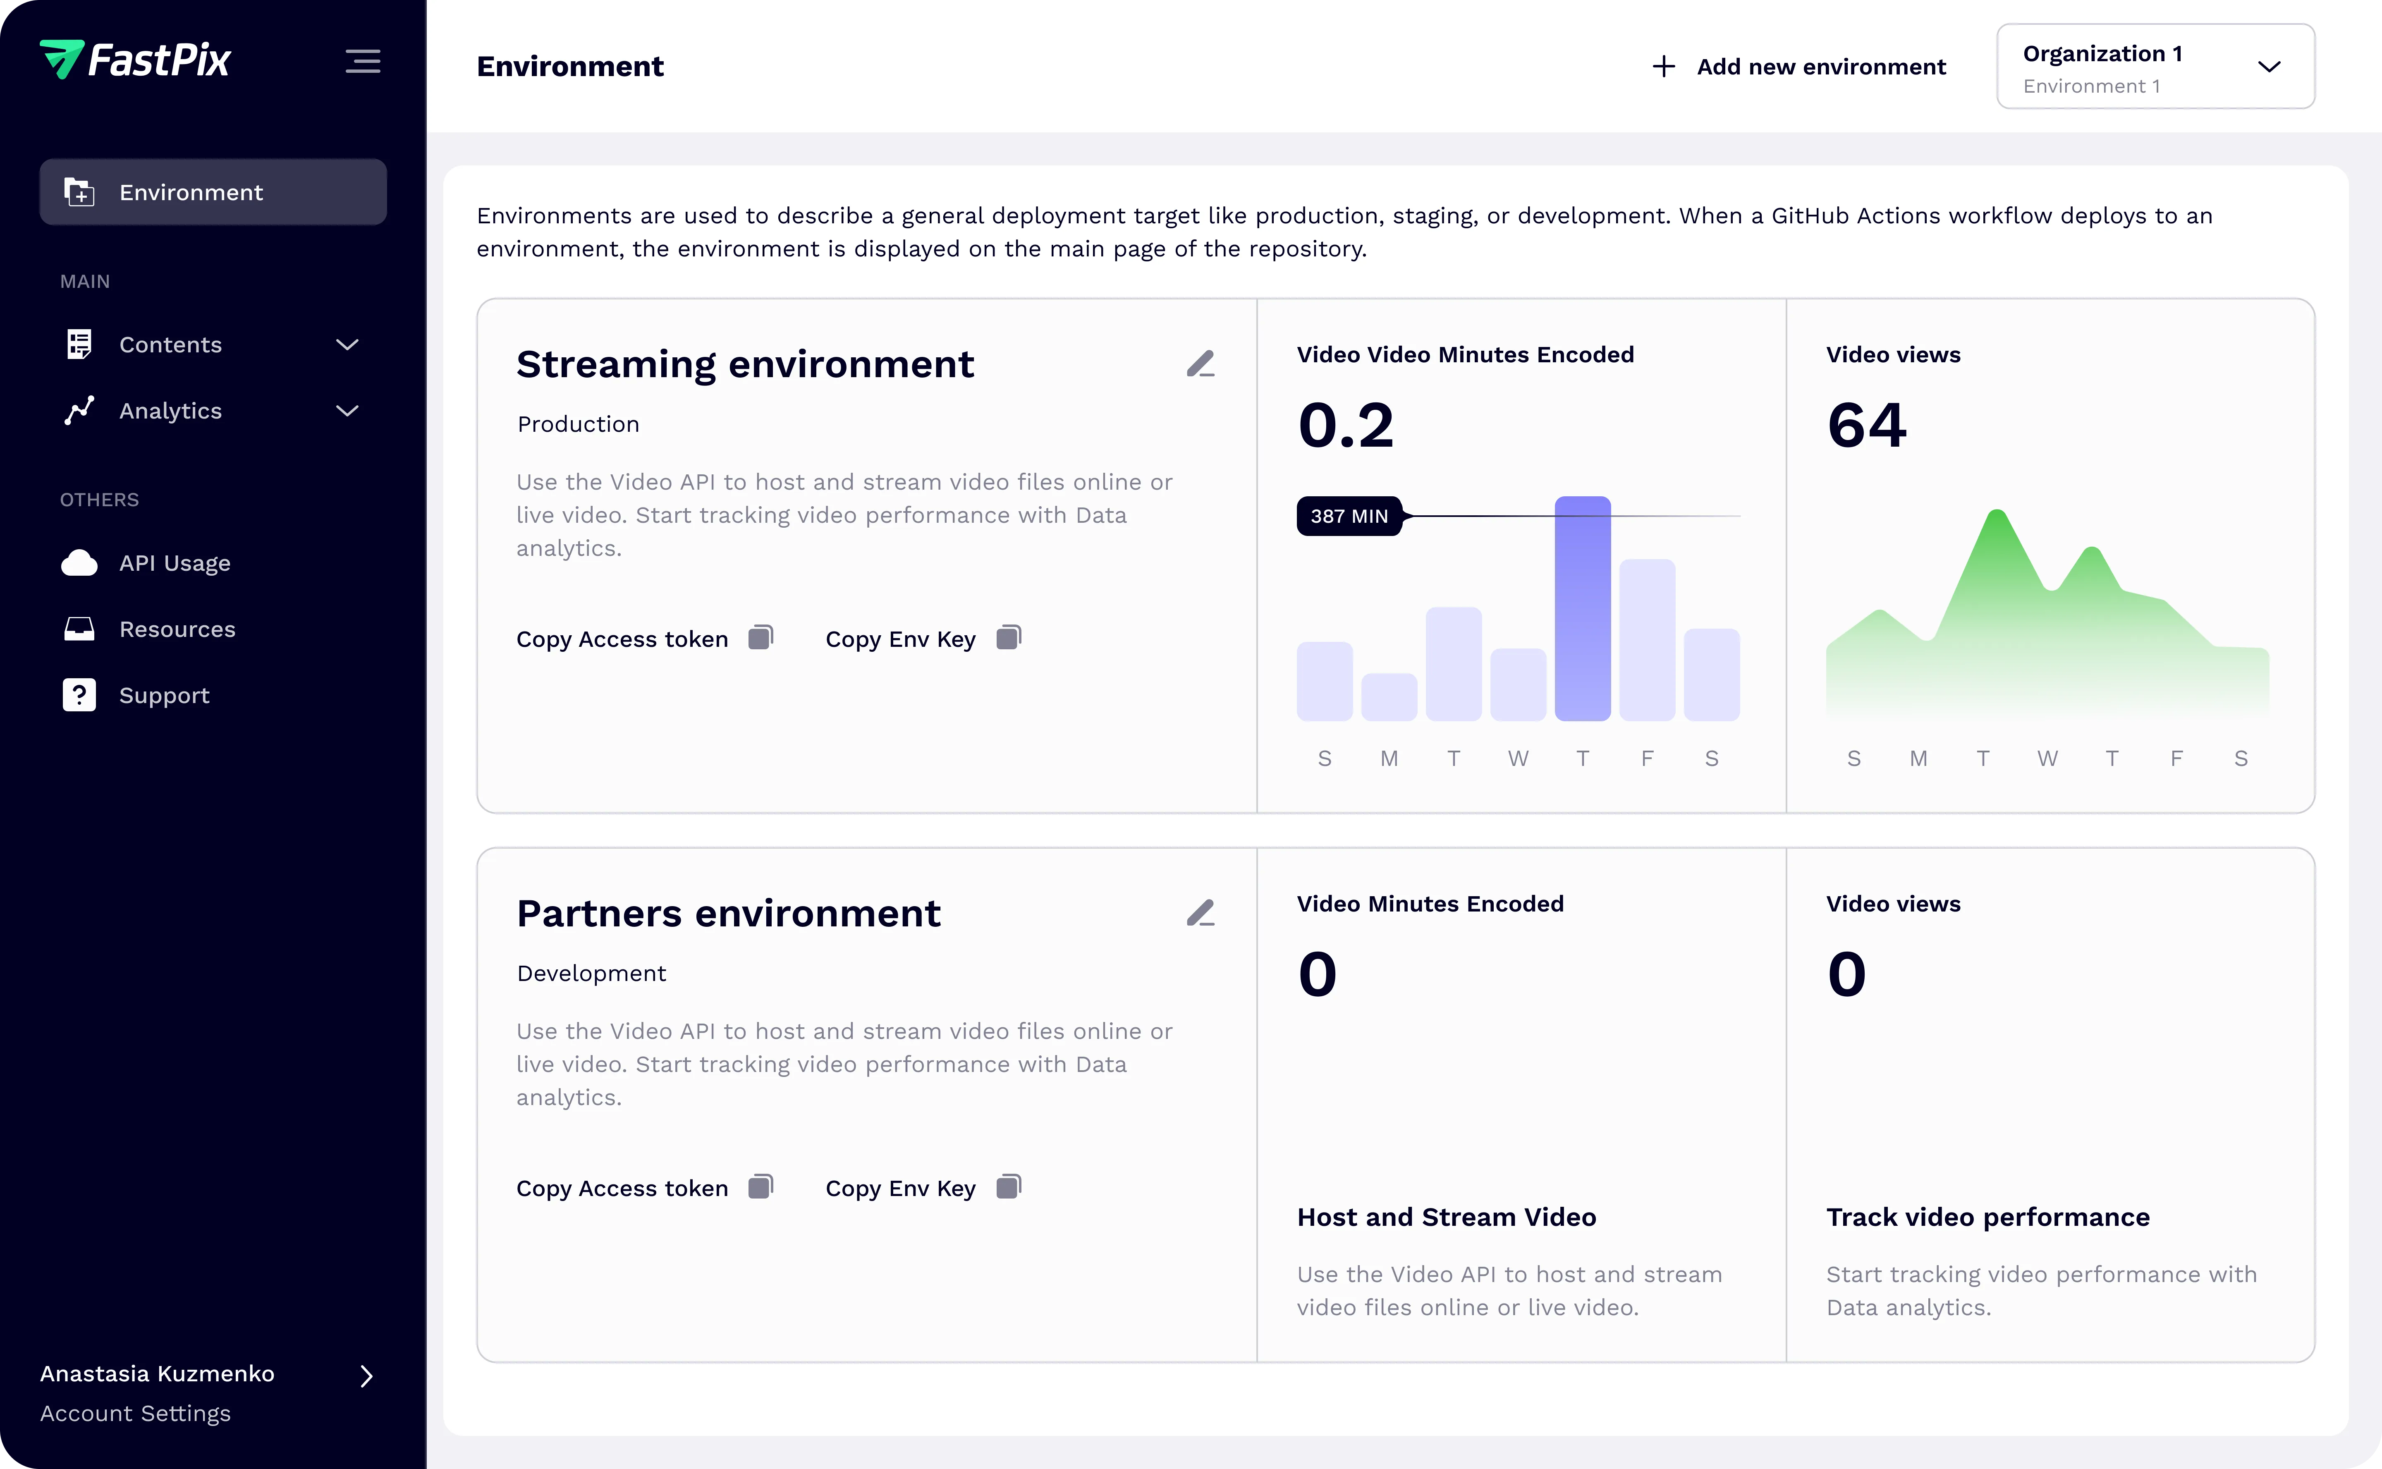Copy Streaming environment Env Key icon
The image size is (2382, 1469).
tap(1009, 638)
